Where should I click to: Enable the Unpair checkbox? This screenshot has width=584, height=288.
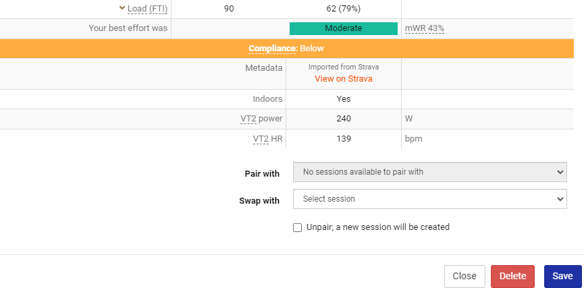pyautogui.click(x=297, y=227)
